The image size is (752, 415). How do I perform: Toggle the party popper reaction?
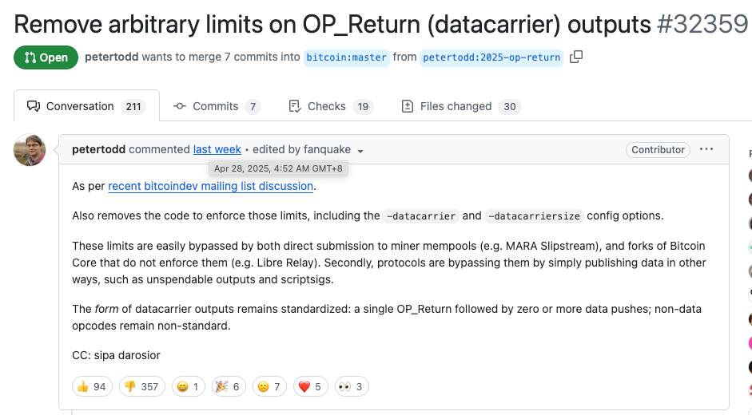(x=229, y=387)
